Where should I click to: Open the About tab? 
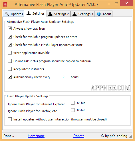[x=104, y=14]
